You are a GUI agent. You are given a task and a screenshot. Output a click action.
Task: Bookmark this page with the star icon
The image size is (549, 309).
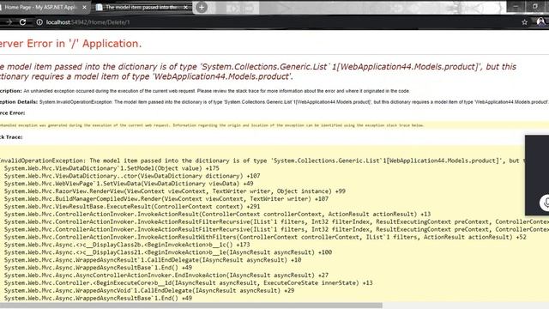point(524,22)
